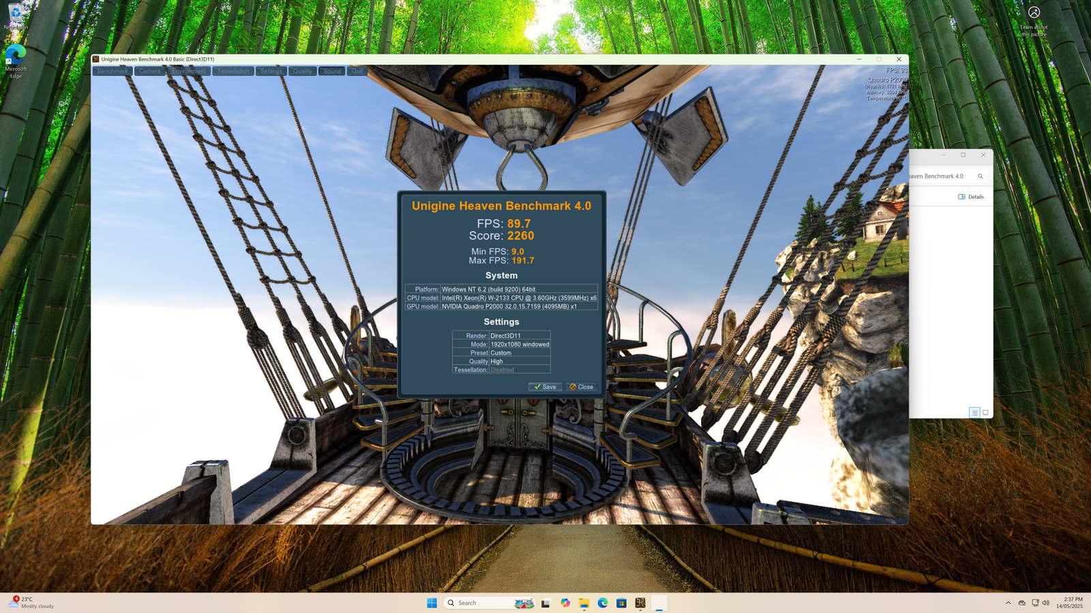Click the search icon in File Explorer
The image size is (1091, 613).
click(x=981, y=176)
